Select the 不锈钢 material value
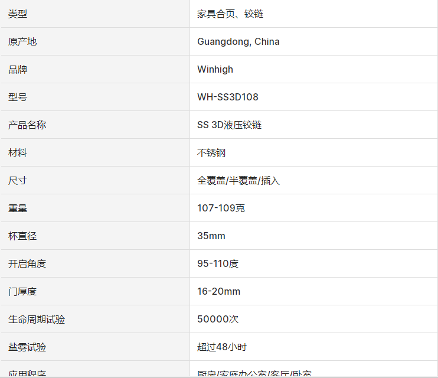Image resolution: width=438 pixels, height=378 pixels. 211,152
